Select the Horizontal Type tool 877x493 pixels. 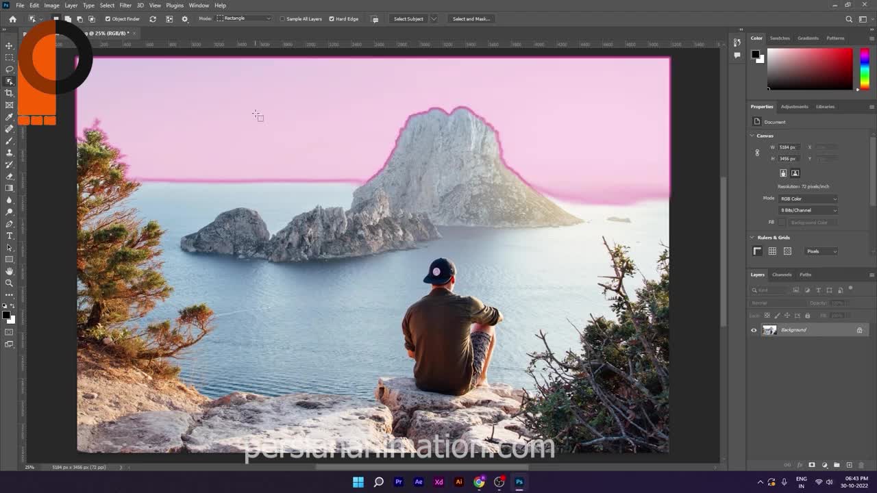click(x=9, y=236)
